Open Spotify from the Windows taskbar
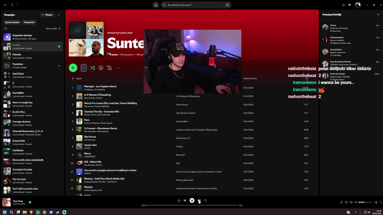The height and width of the screenshot is (215, 383). (x=38, y=212)
